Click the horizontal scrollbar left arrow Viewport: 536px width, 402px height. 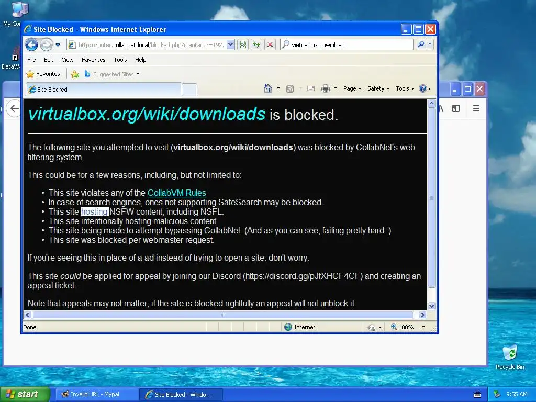click(28, 315)
